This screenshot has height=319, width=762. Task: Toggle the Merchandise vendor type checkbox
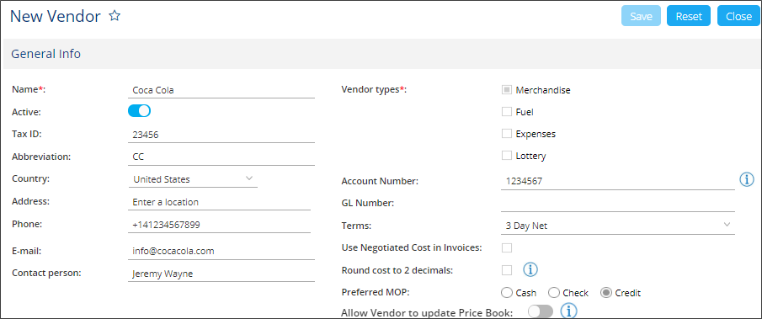[507, 90]
